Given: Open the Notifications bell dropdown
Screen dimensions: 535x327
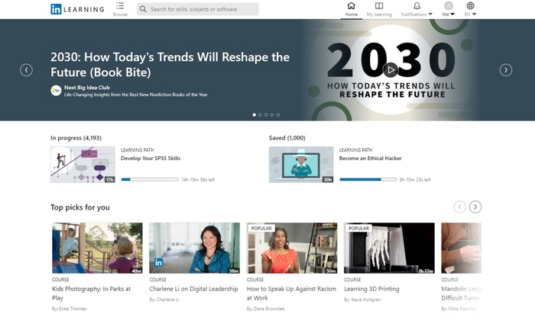Looking at the screenshot, I should click(417, 9).
